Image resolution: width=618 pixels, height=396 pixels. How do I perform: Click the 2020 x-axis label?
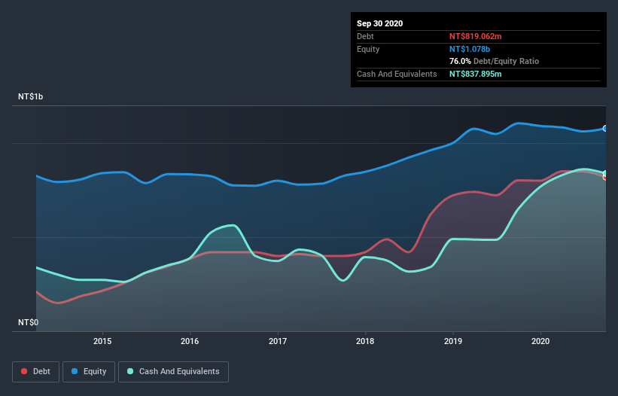pos(540,341)
